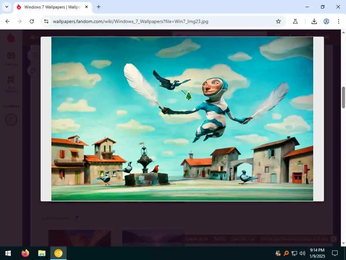Open the colorful balls tray icon
Screen dimensions: 346x260
point(278,253)
